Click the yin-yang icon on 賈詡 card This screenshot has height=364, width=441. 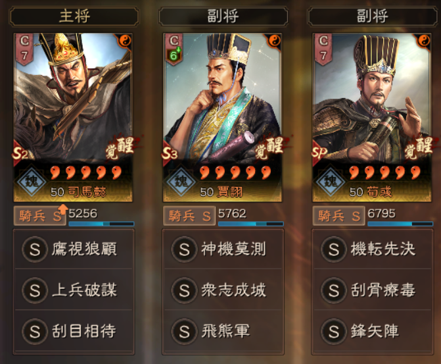click(274, 41)
